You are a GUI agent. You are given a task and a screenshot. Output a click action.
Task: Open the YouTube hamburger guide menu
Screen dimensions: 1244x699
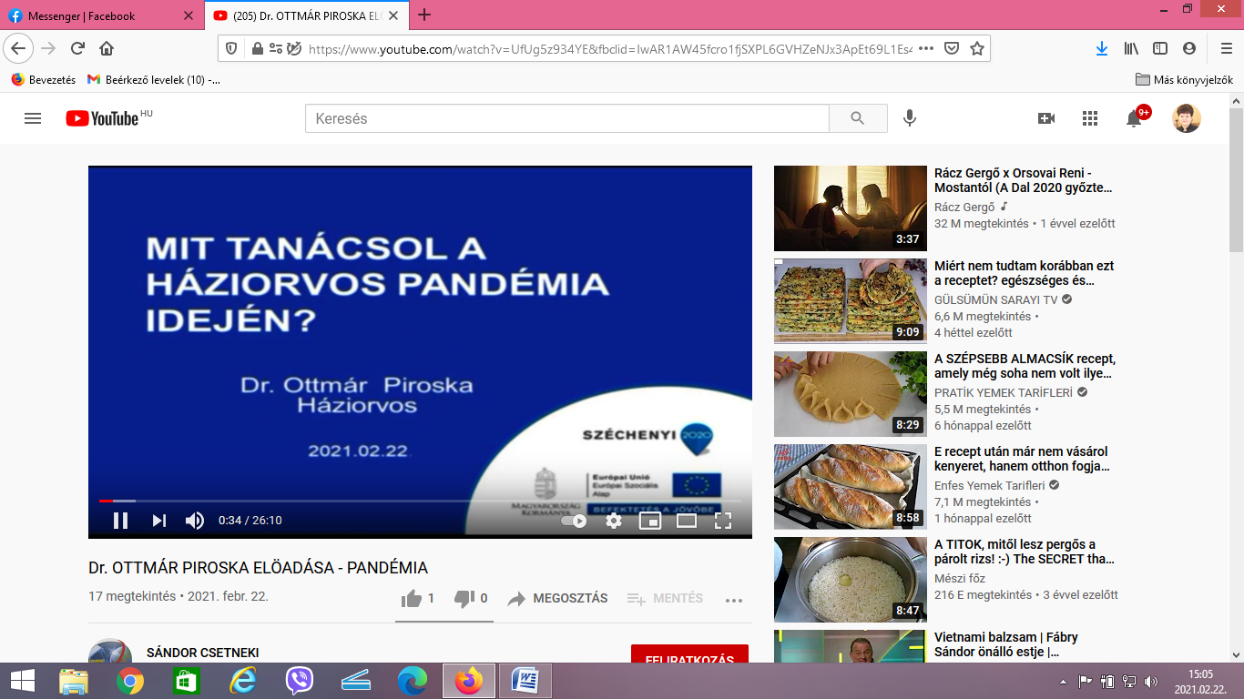[x=33, y=118]
